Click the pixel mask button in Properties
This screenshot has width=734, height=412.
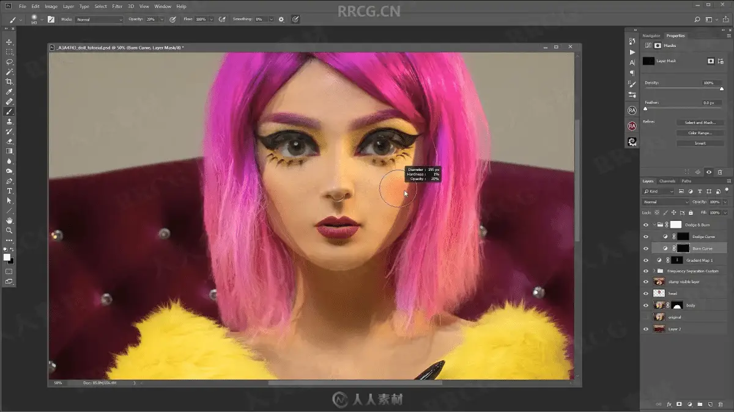click(711, 61)
